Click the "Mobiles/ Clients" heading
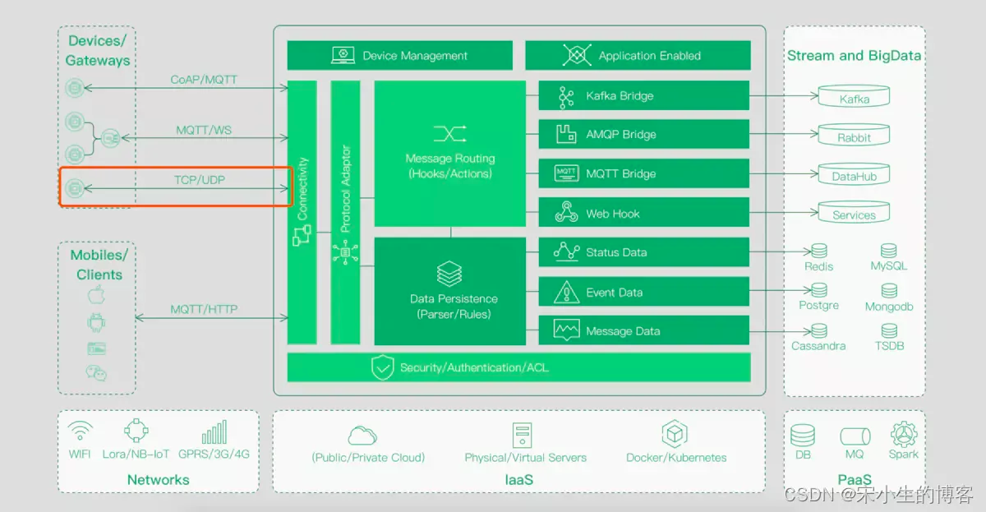 pyautogui.click(x=99, y=265)
